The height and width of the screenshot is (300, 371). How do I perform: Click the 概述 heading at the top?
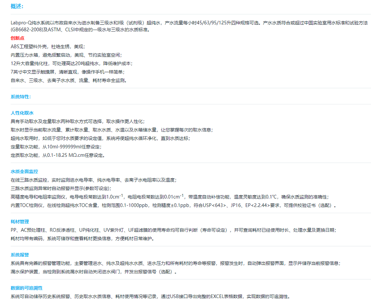pos(17,6)
